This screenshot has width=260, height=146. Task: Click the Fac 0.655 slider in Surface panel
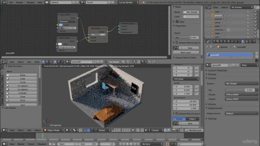tap(240, 90)
